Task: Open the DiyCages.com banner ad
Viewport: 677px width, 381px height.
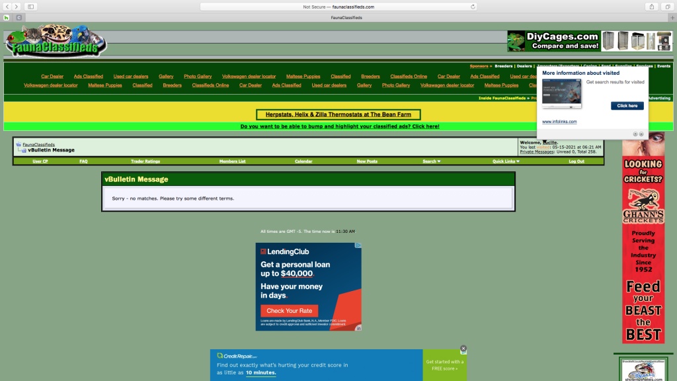Action: [x=590, y=41]
